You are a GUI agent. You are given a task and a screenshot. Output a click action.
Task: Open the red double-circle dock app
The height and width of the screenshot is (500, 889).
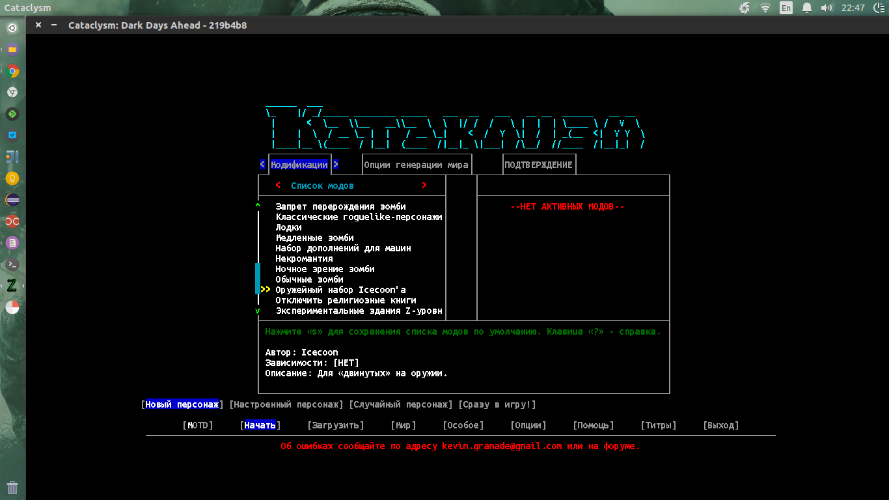(x=12, y=221)
